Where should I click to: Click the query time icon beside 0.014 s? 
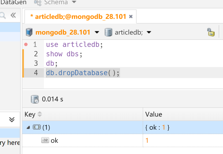[x=35, y=99]
